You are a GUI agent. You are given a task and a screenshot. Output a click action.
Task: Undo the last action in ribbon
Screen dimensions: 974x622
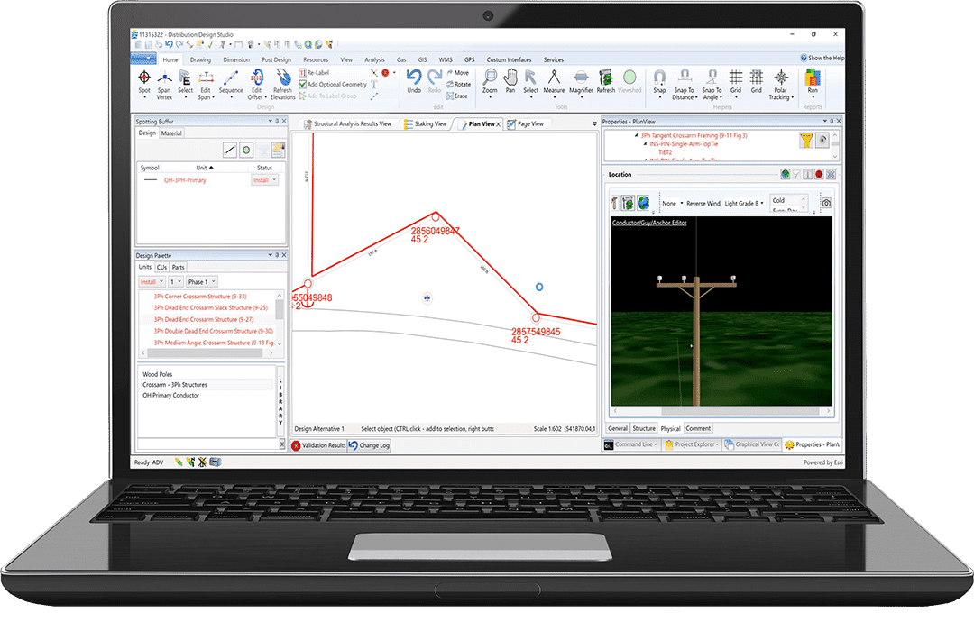click(x=414, y=81)
